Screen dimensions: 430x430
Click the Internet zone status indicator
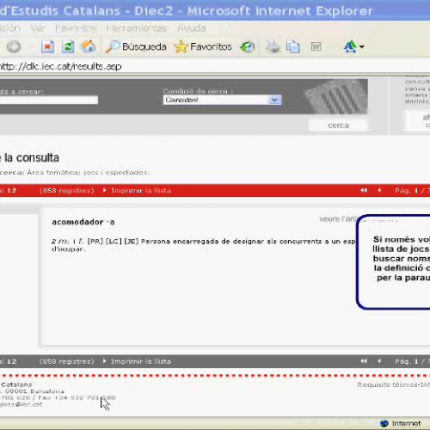(401, 423)
